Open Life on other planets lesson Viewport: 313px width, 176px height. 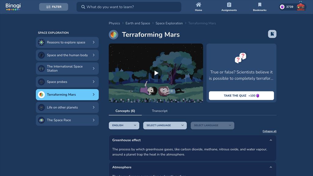click(x=67, y=107)
